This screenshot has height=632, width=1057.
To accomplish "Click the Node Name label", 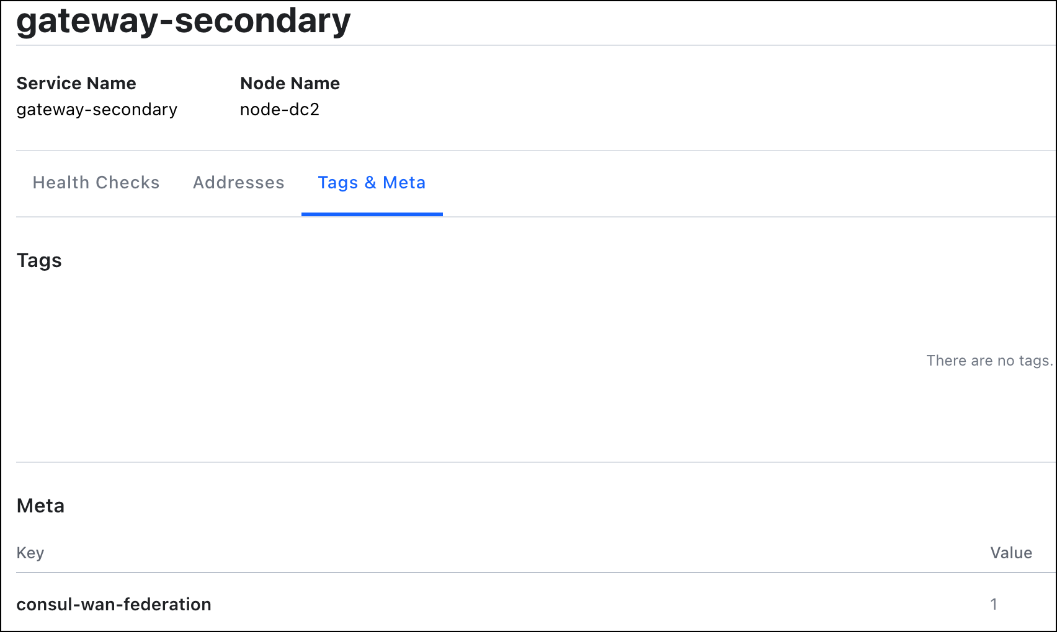I will [x=290, y=83].
